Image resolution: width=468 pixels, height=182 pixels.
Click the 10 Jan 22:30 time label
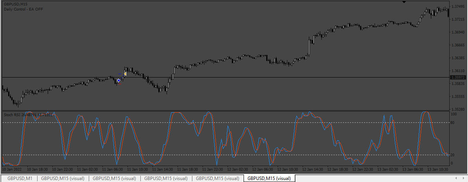[x=63, y=169]
